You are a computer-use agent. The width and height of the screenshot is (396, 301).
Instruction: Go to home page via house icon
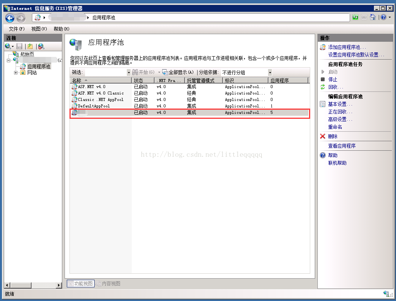click(x=373, y=17)
